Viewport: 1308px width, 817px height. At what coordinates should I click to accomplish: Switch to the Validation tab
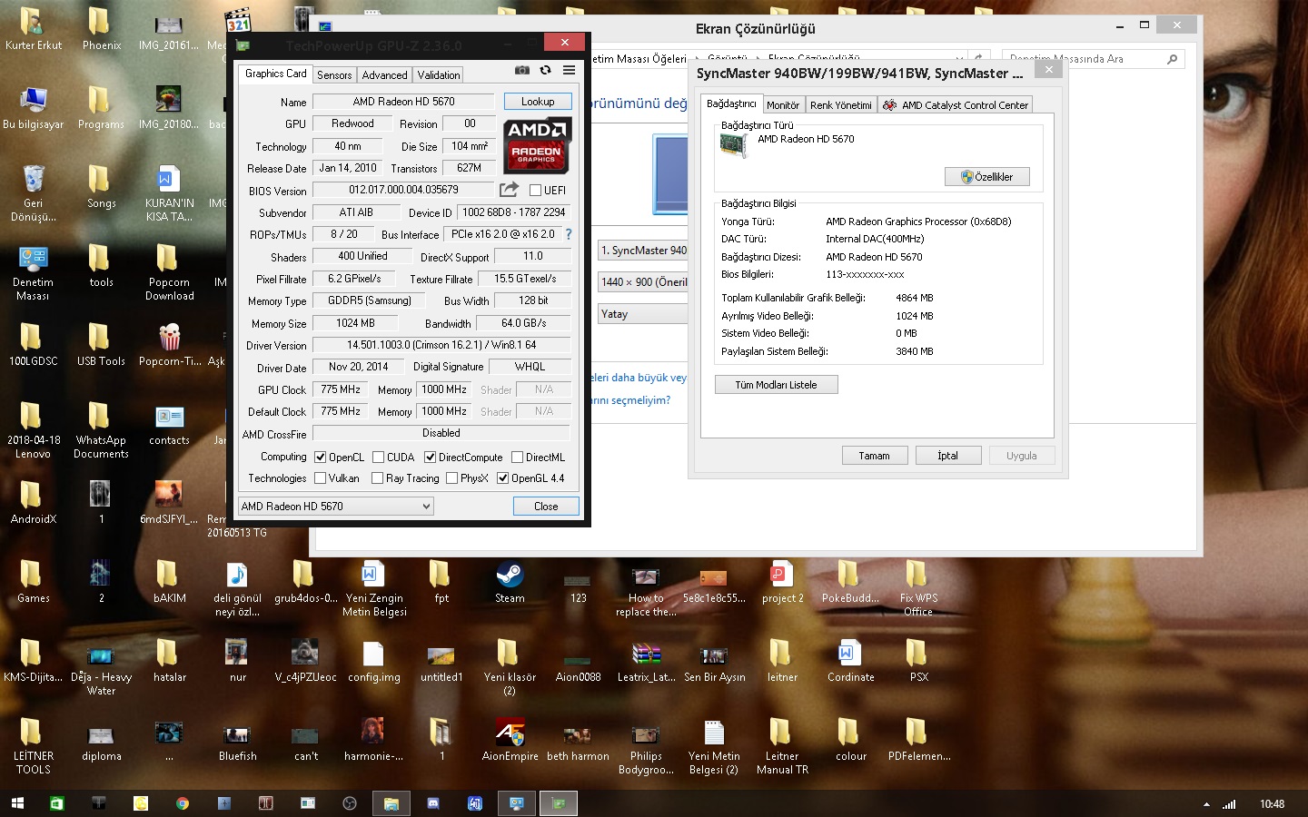[x=439, y=75]
